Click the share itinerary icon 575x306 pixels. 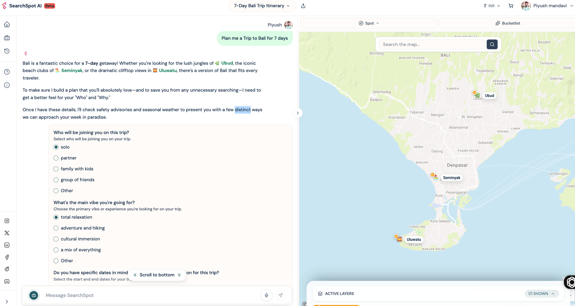click(x=303, y=6)
